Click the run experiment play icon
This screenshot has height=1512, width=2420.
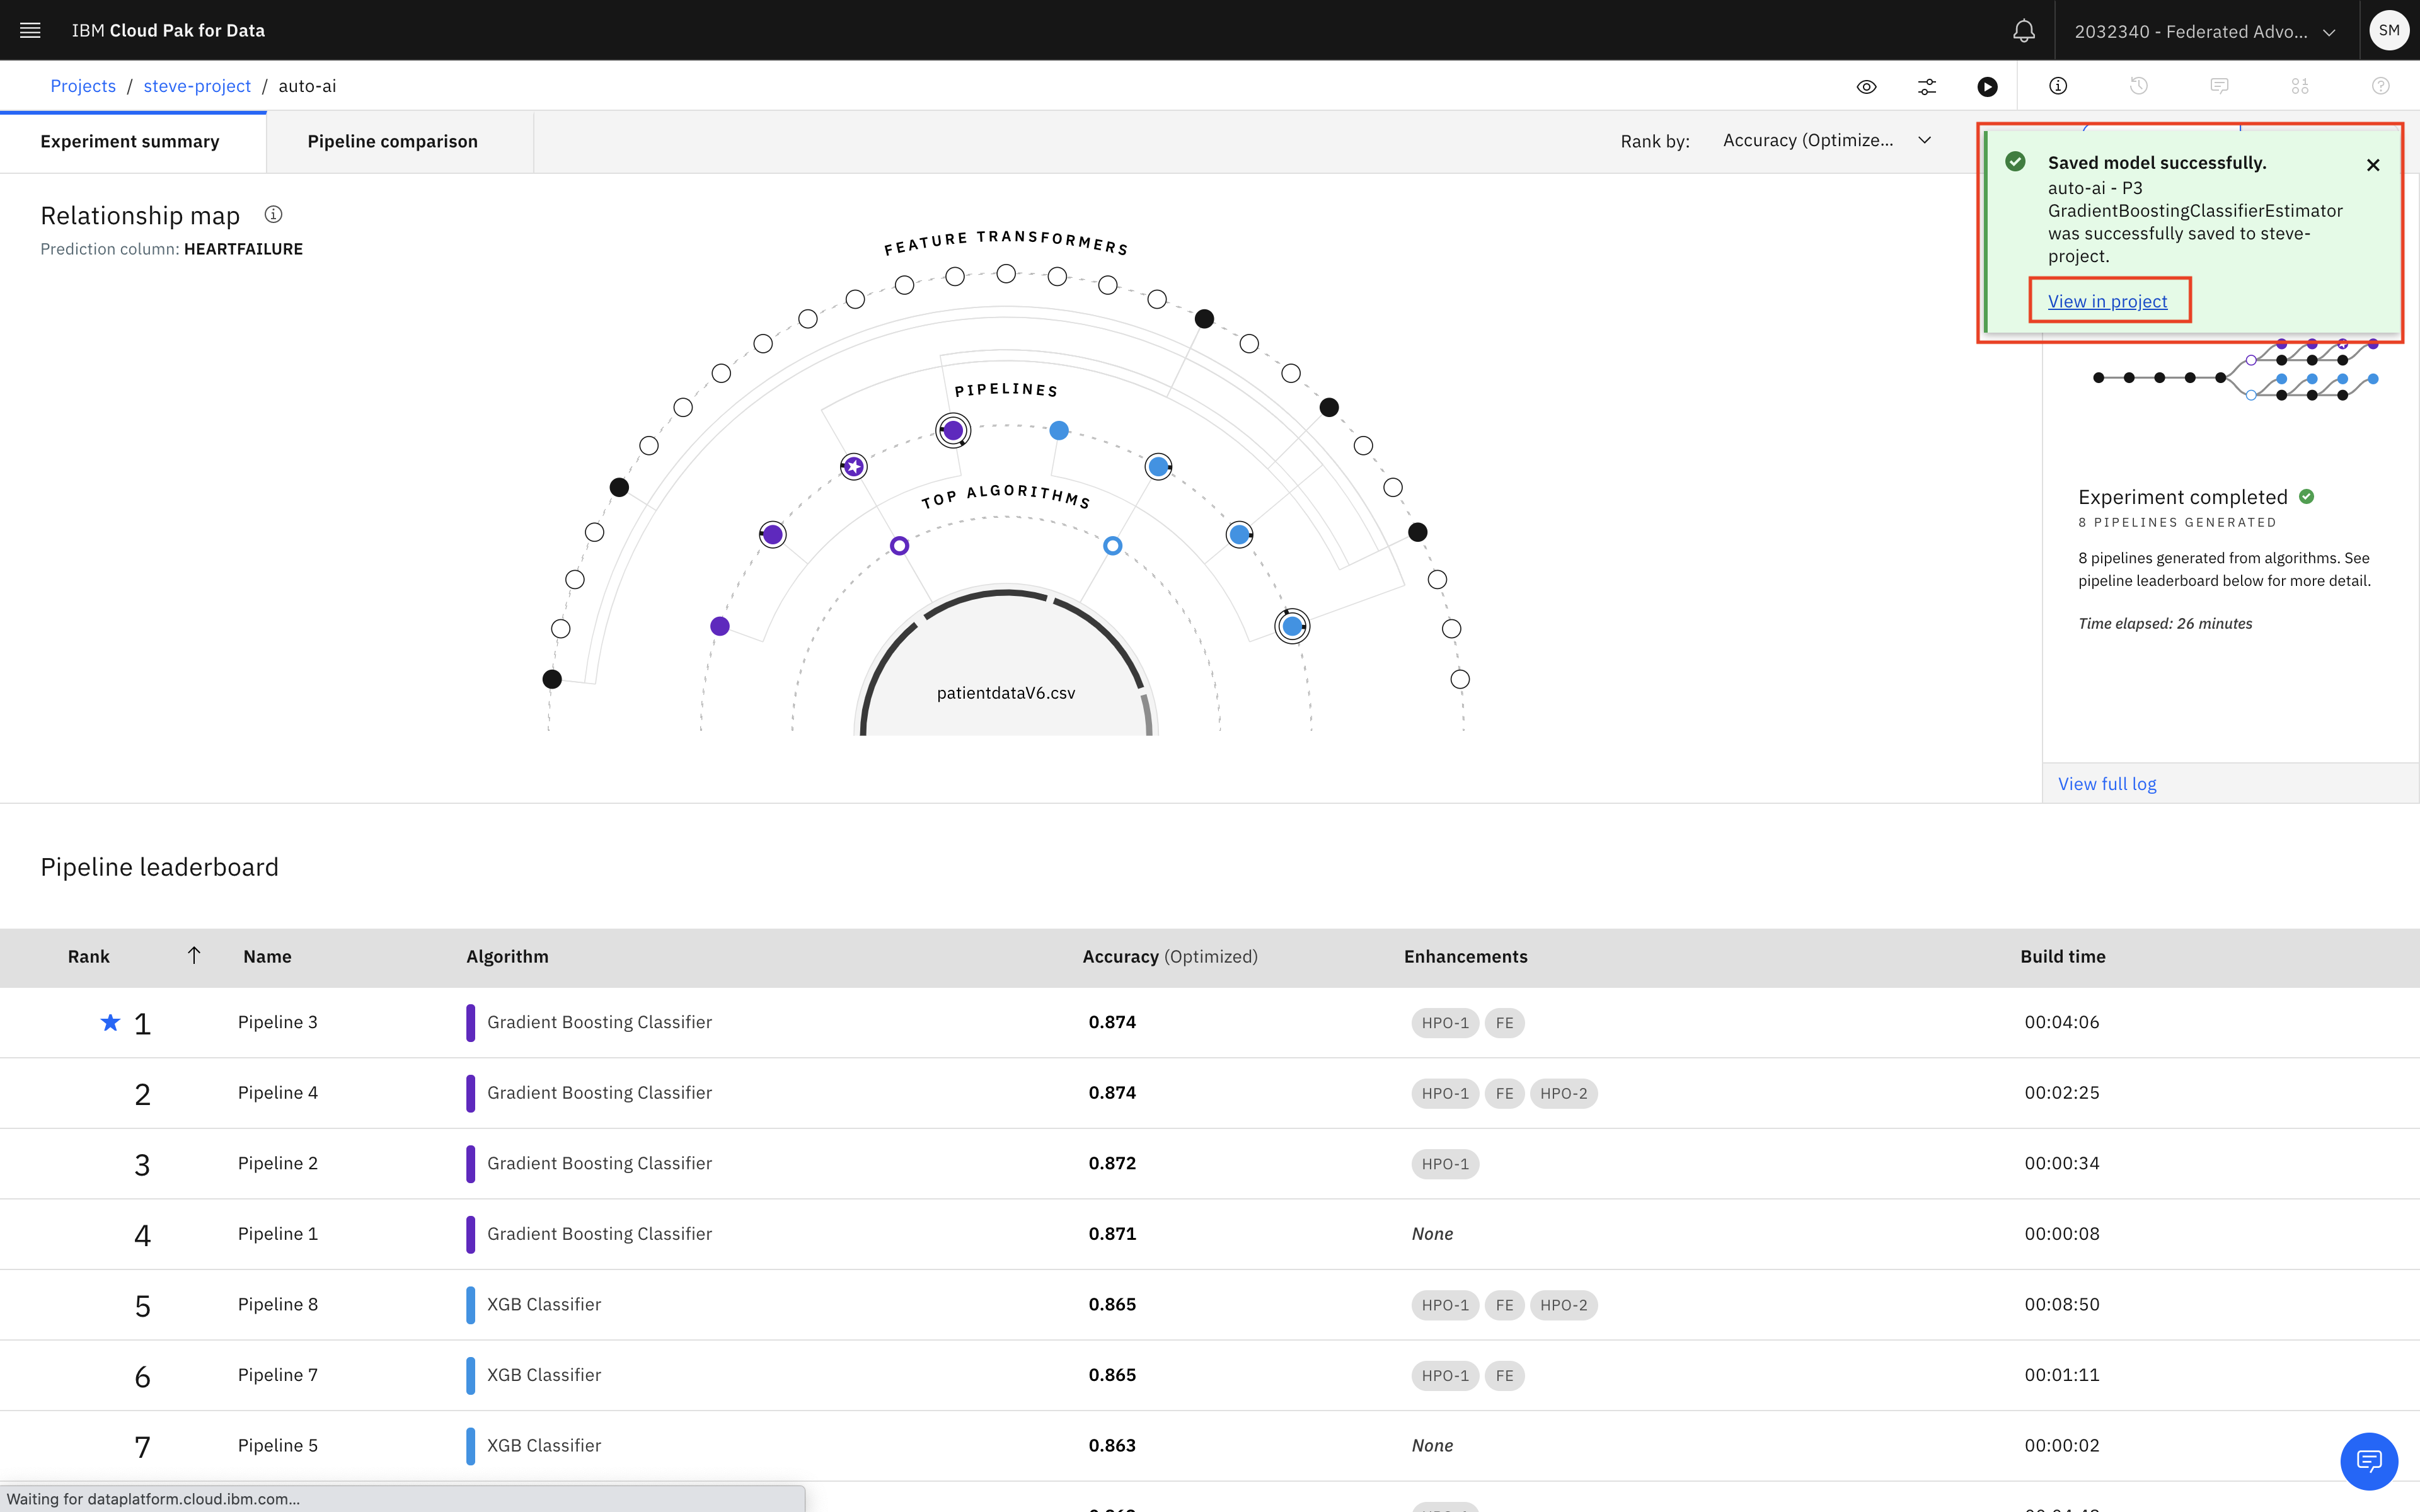[x=1987, y=86]
